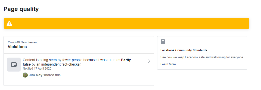Screen dimensions: 261x90
Task: Click the document icon above Community Standards
Action: coord(163,42)
